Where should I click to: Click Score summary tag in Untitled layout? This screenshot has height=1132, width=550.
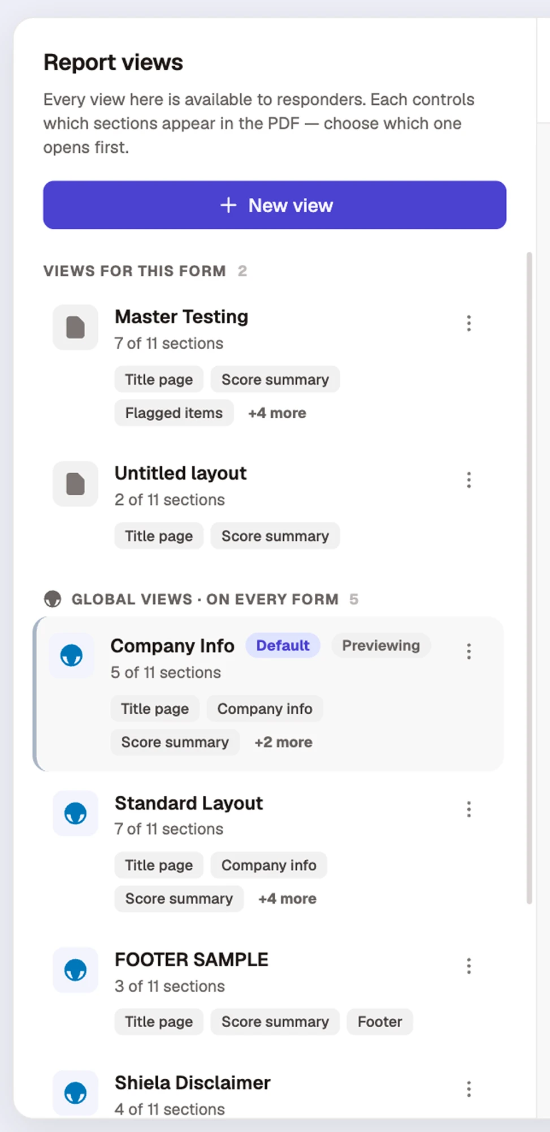coord(275,536)
